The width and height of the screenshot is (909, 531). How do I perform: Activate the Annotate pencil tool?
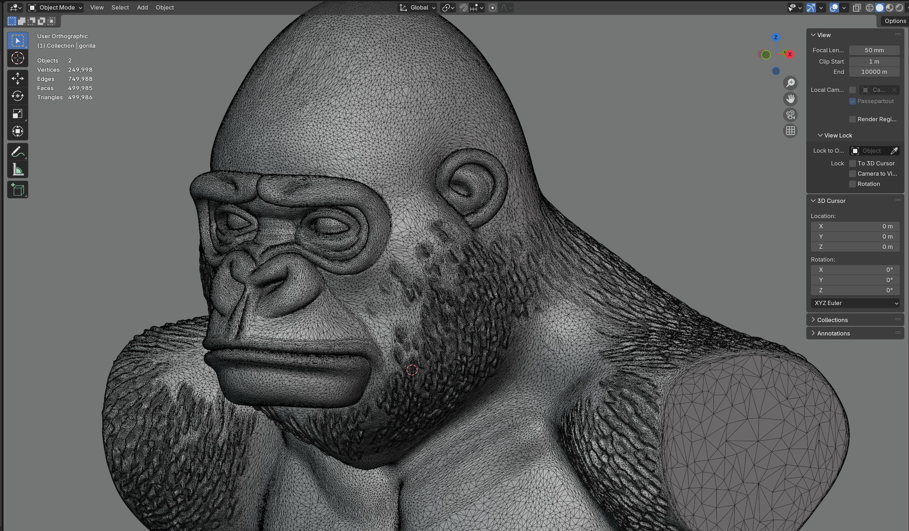click(x=17, y=152)
